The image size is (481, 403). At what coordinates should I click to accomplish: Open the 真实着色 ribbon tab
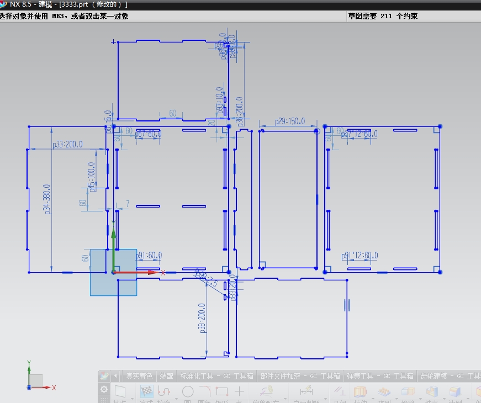pos(139,376)
